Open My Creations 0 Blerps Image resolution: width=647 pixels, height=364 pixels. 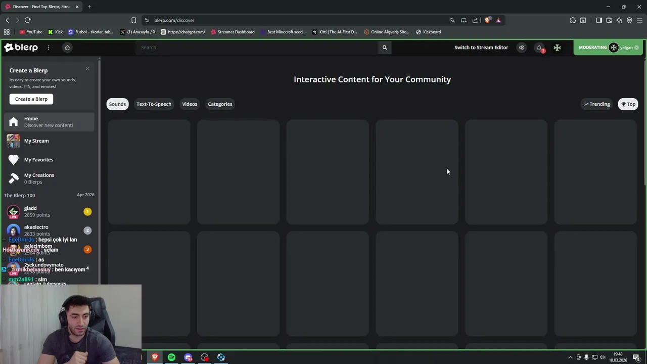(x=49, y=178)
